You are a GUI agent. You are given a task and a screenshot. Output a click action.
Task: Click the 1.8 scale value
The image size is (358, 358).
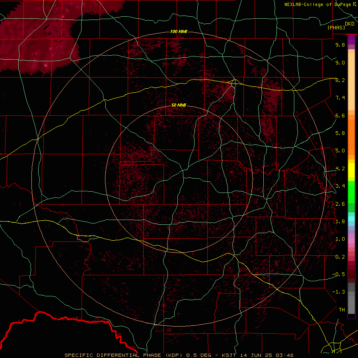[340, 222]
